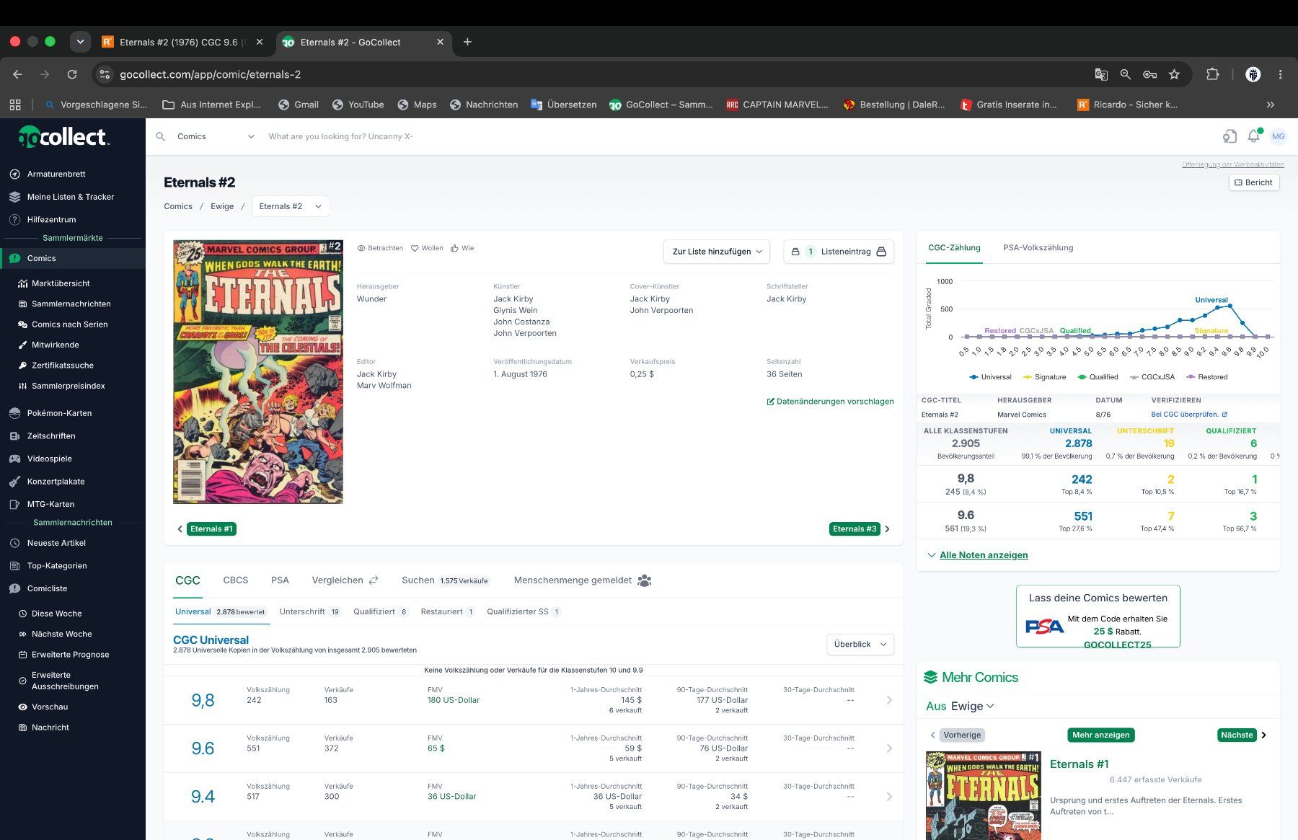Open new browser tab with plus icon

(467, 42)
